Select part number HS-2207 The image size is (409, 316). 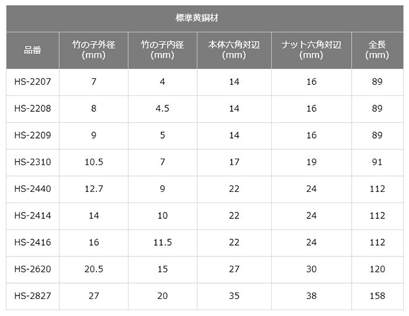tap(33, 82)
